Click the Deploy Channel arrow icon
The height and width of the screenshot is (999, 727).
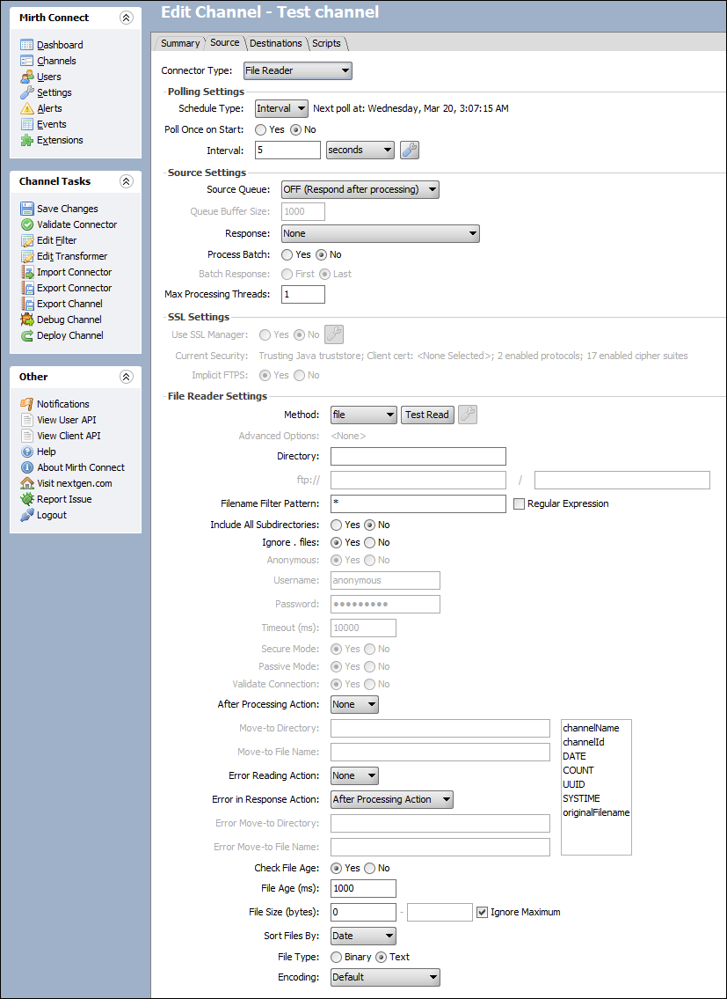click(x=26, y=335)
